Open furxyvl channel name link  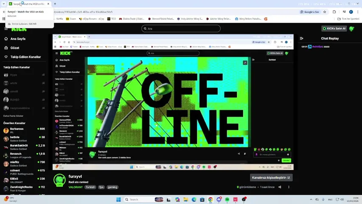(x=75, y=176)
